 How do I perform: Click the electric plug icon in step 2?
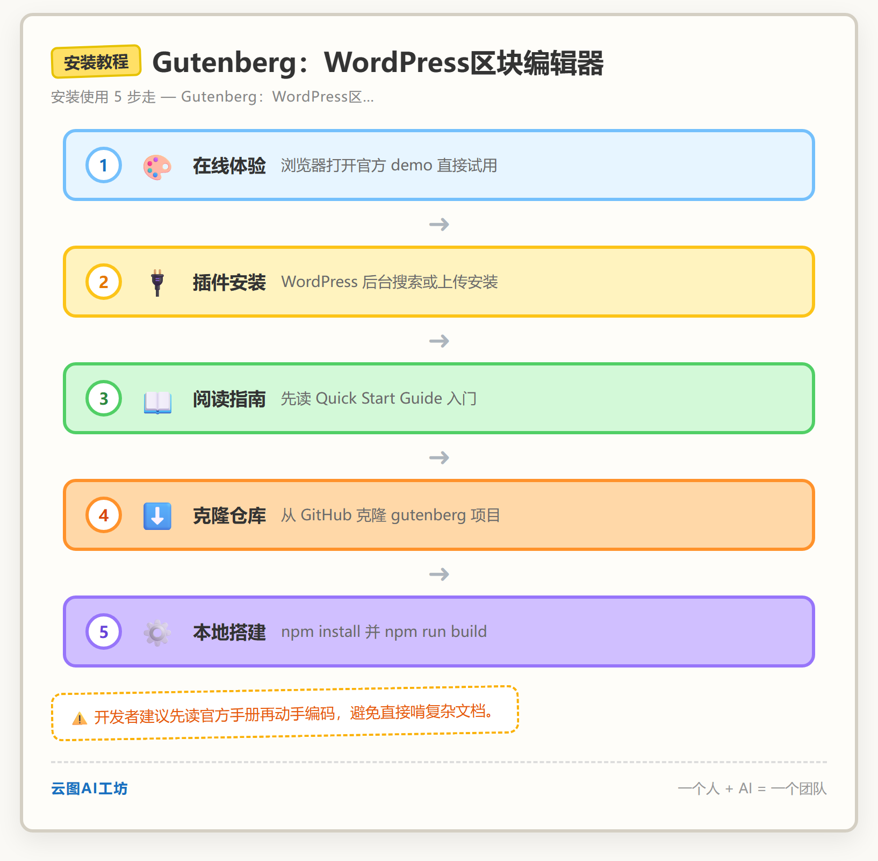click(x=157, y=282)
